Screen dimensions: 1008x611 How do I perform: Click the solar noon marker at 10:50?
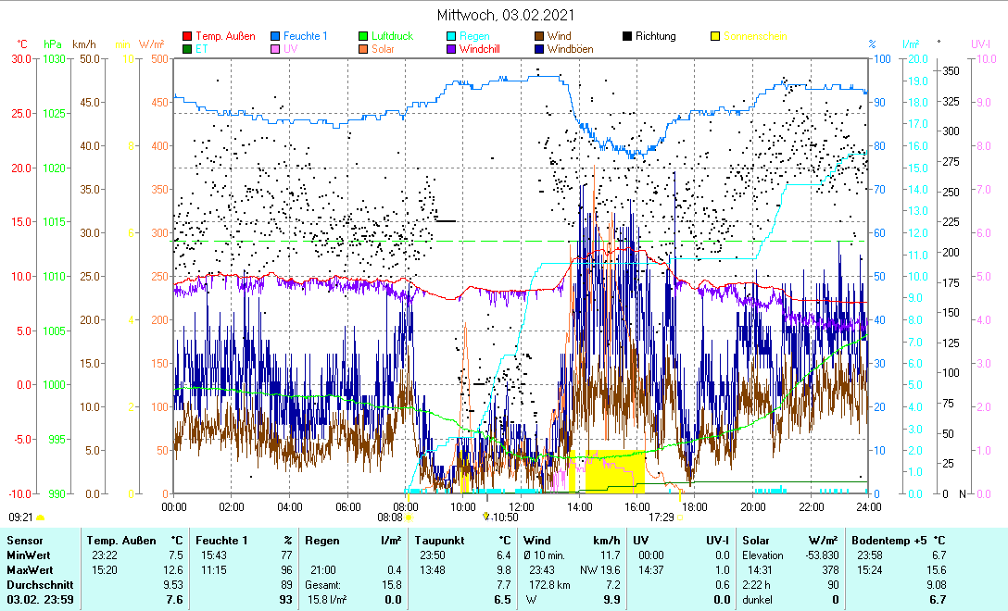(486, 517)
